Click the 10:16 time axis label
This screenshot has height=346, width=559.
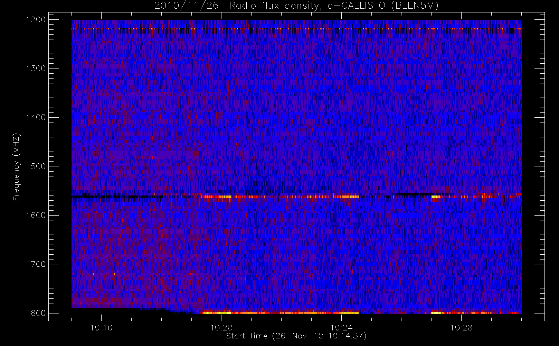101,328
